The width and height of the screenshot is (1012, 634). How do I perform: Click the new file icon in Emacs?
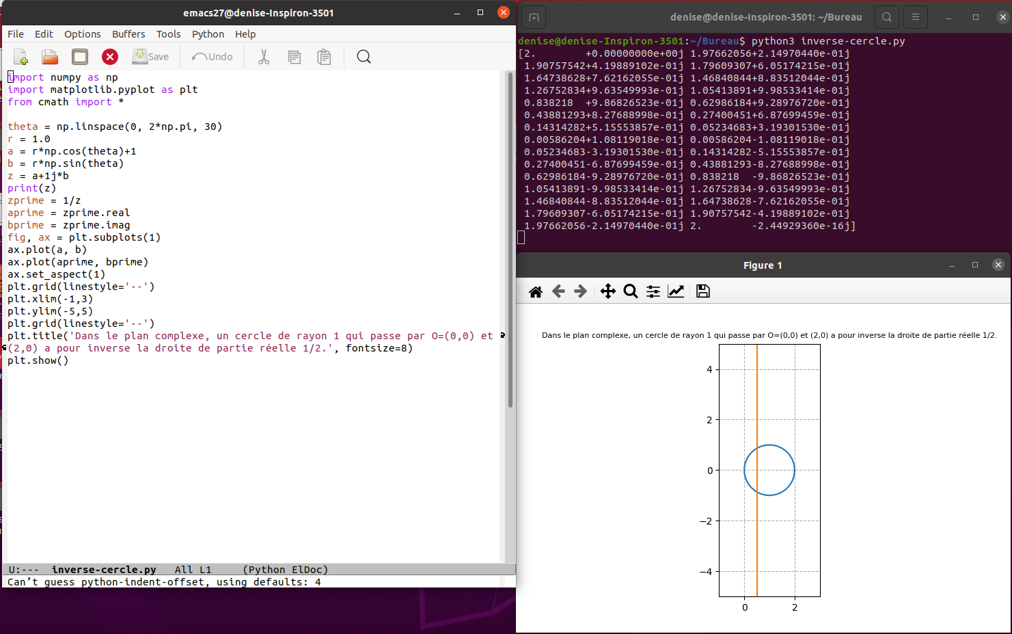coord(20,57)
